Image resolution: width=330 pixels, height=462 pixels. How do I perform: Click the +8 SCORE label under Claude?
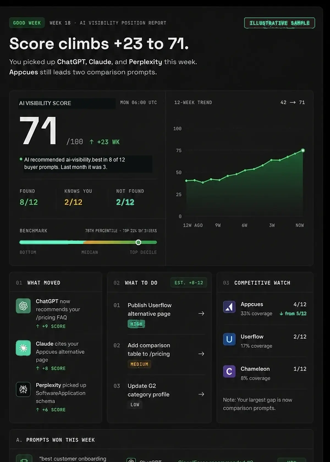pos(51,368)
